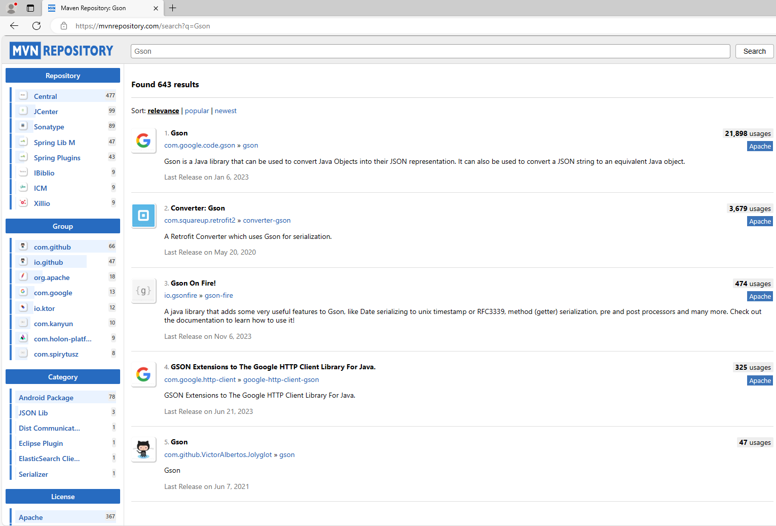Click the ICM repository icon
The width and height of the screenshot is (776, 526).
pyautogui.click(x=23, y=188)
